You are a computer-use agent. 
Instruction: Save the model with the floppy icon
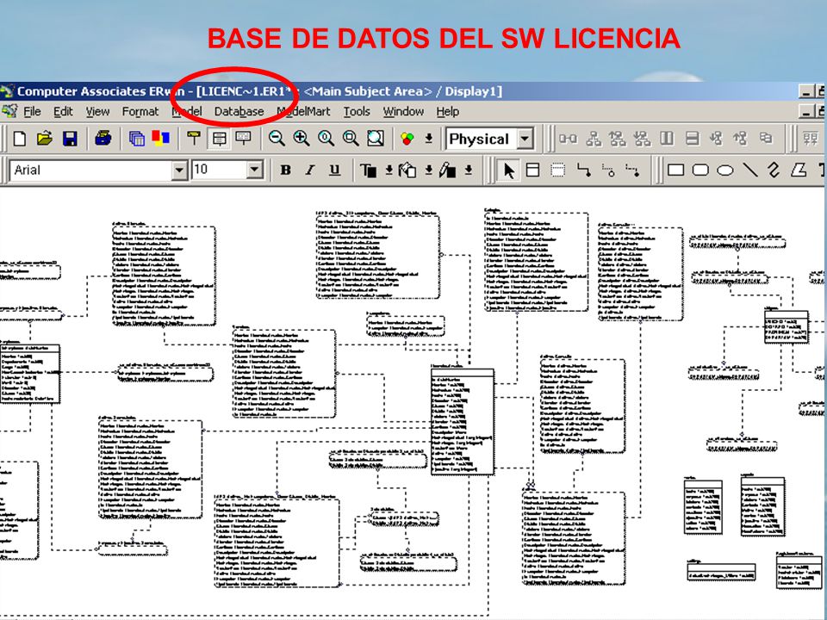70,139
